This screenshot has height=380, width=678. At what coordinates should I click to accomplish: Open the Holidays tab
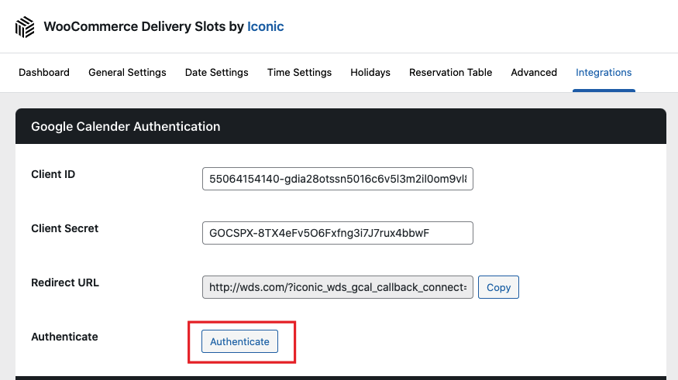point(370,73)
